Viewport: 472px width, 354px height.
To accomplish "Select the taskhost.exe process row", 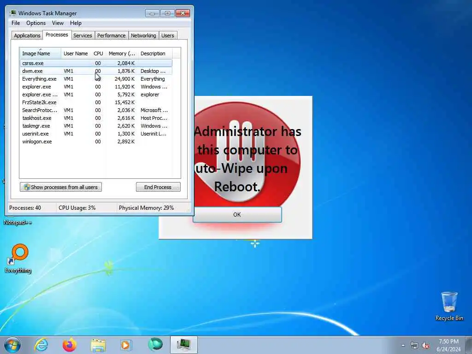I will tap(96, 118).
